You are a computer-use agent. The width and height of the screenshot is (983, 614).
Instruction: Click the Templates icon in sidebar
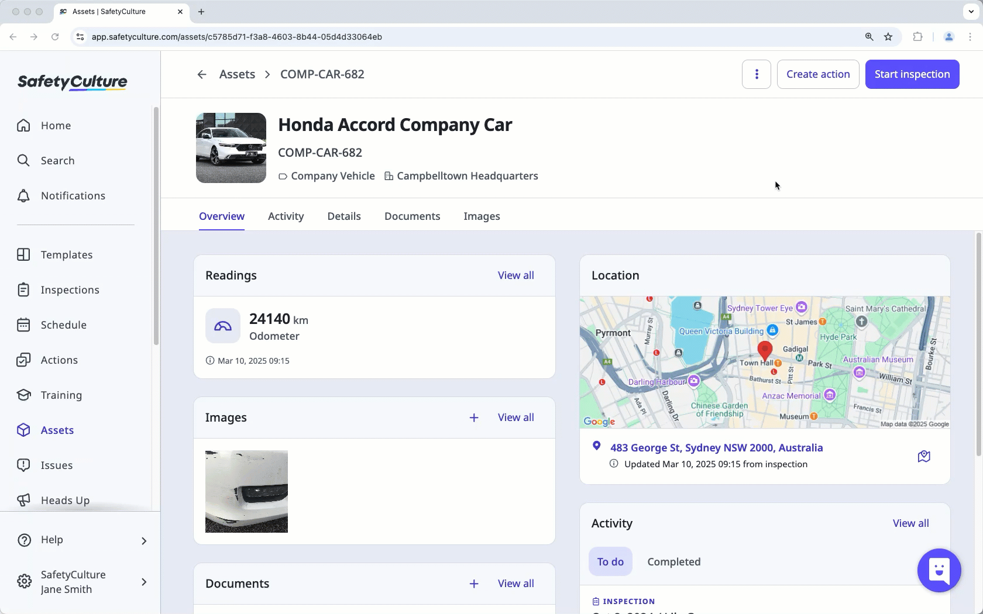click(23, 255)
